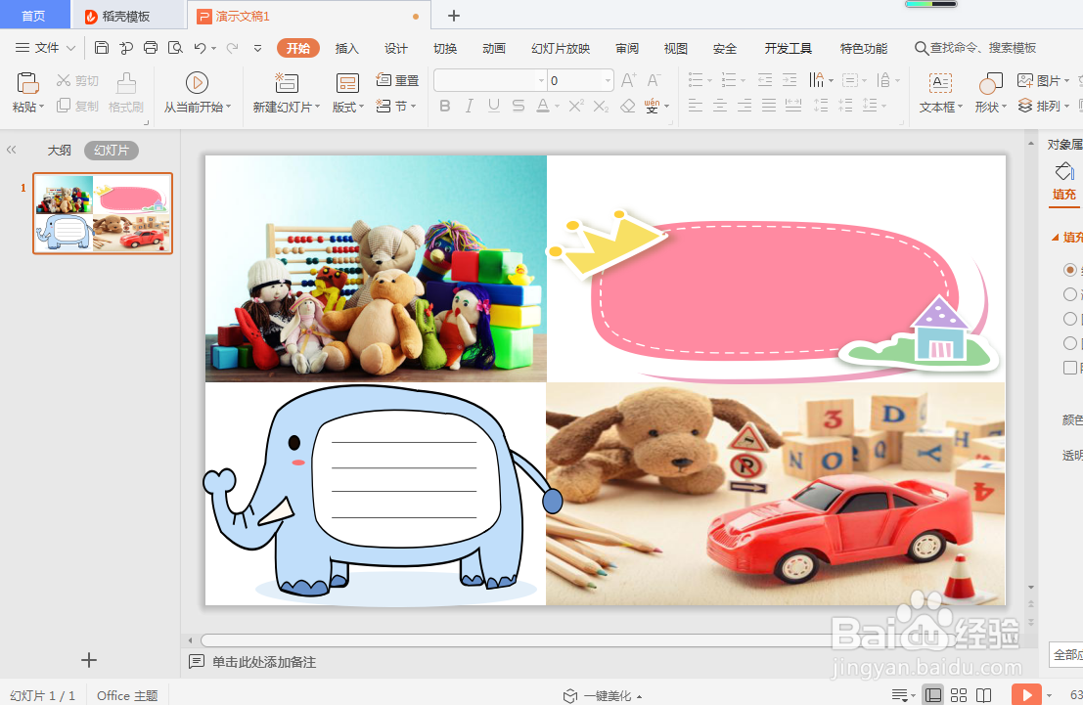
Task: Tick the checkbox below fill radio options
Action: [x=1070, y=368]
